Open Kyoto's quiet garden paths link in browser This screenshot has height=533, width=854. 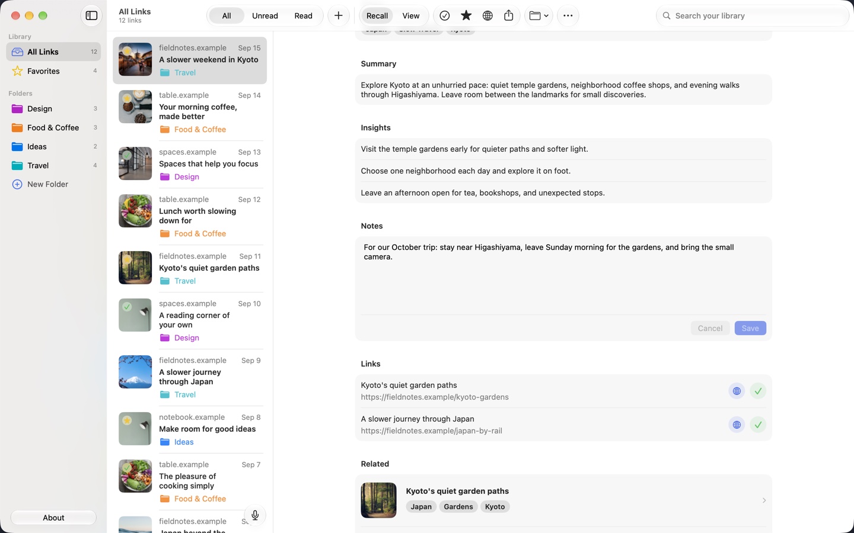pos(737,391)
